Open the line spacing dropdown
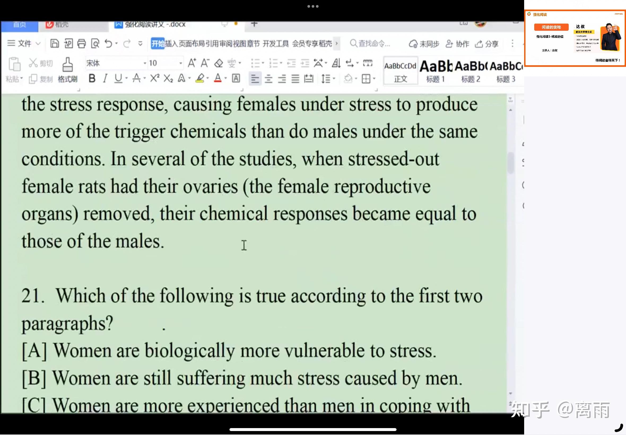 tap(334, 79)
